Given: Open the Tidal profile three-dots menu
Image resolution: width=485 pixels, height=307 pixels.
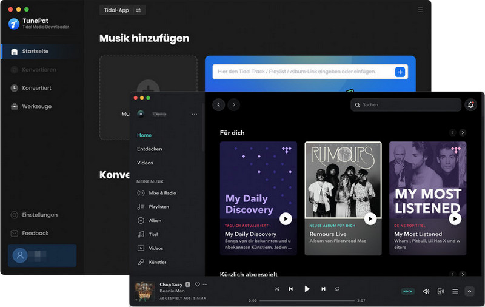Looking at the screenshot, I should (194, 114).
